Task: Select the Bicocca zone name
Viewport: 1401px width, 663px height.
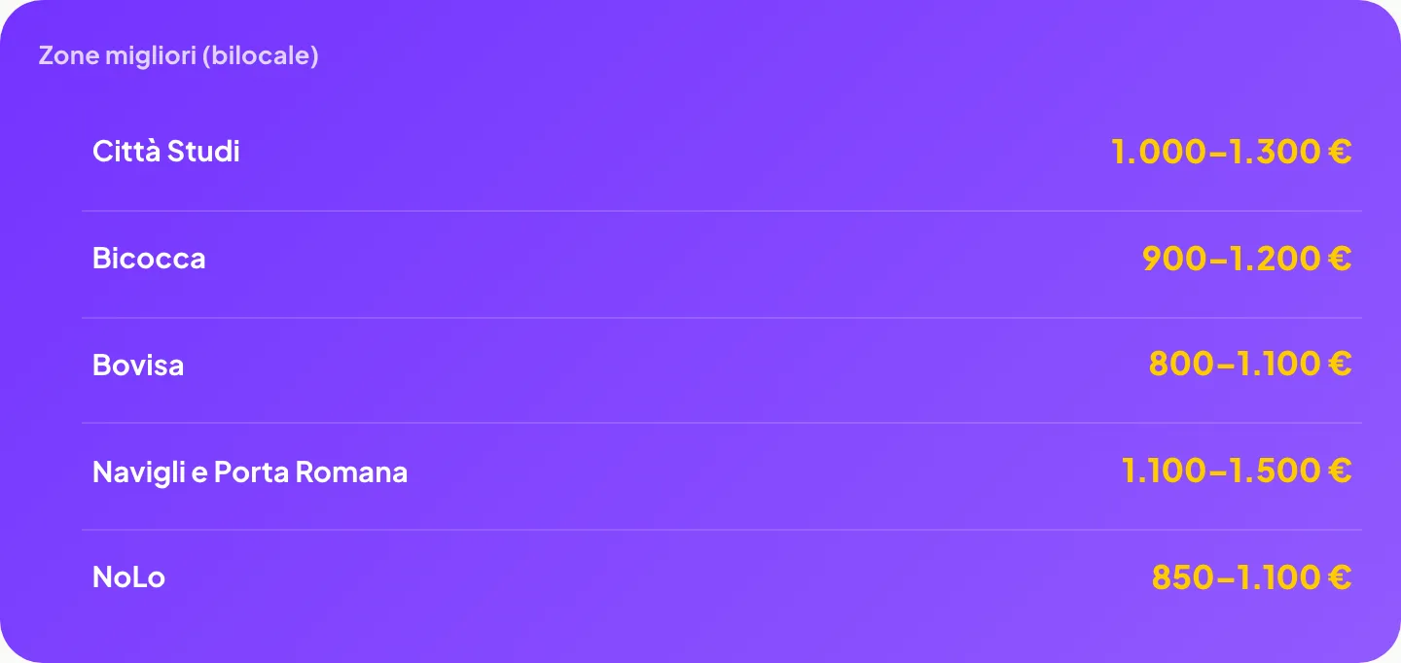Action: pyautogui.click(x=149, y=259)
